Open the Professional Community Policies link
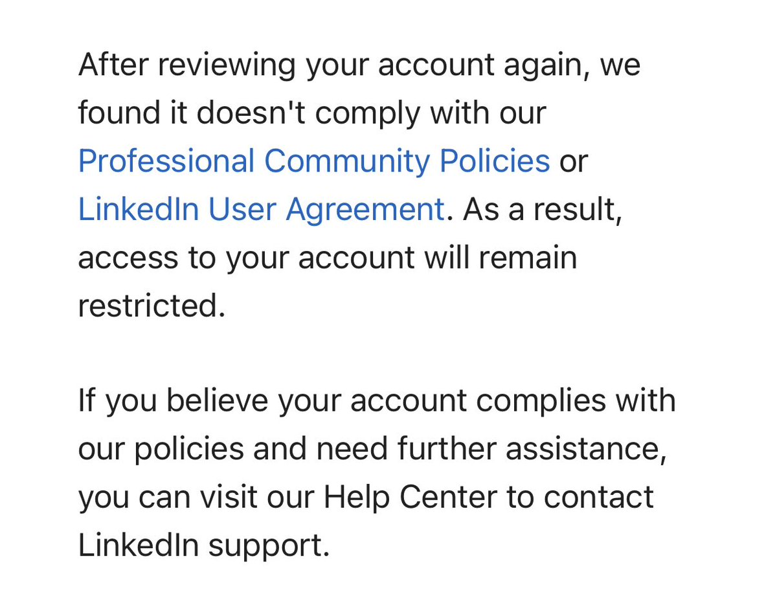Image resolution: width=777 pixels, height=592 pixels. click(x=314, y=162)
